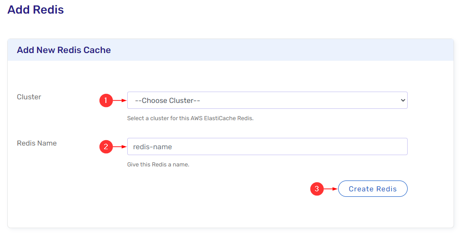Screen dimensions: 459x234
Task: Click the red step 3 badge
Action: pos(316,189)
